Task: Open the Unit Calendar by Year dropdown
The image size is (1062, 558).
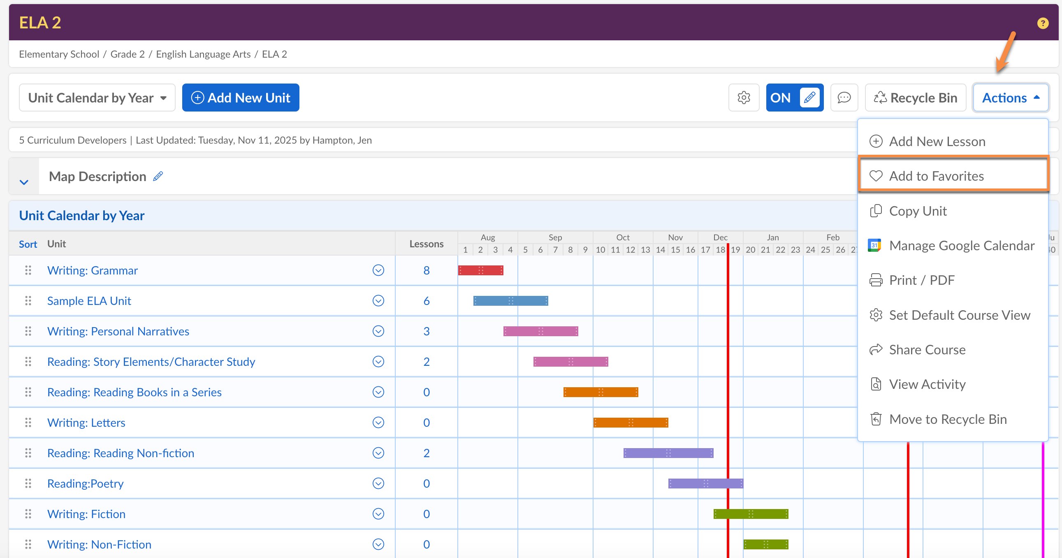Action: (x=97, y=98)
